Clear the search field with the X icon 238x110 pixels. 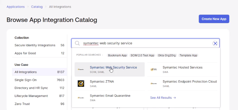(215, 44)
